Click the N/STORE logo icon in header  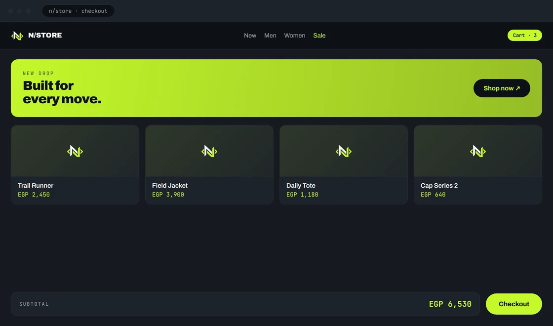[x=17, y=35]
